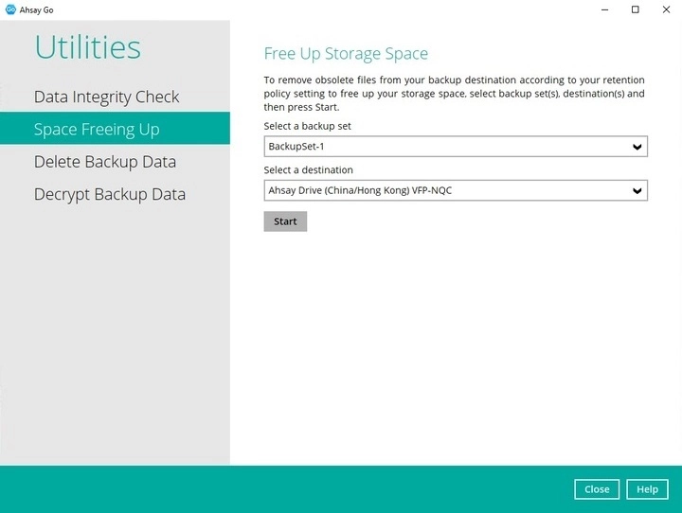
Task: Open Decrypt Backup Data utility
Action: 110,194
